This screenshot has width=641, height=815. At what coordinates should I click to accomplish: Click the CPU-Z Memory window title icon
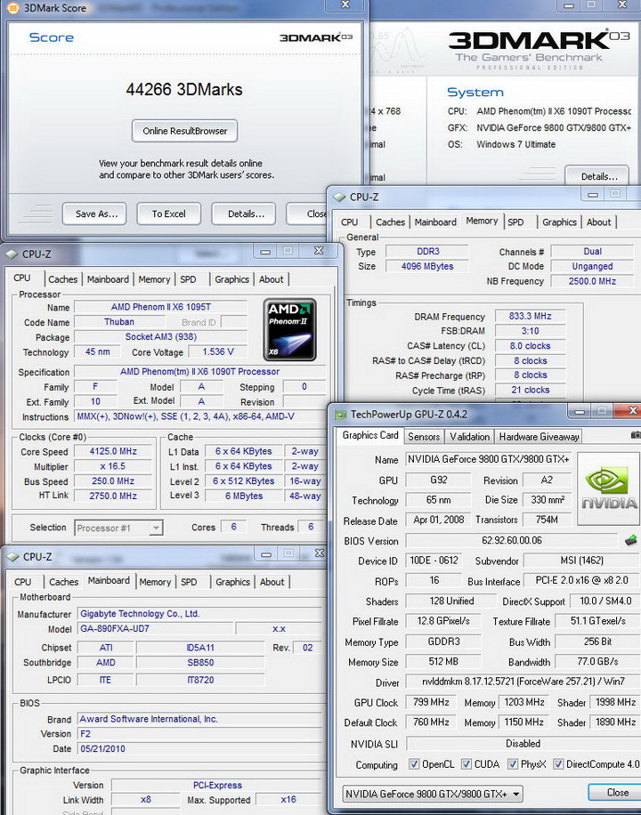tap(339, 197)
